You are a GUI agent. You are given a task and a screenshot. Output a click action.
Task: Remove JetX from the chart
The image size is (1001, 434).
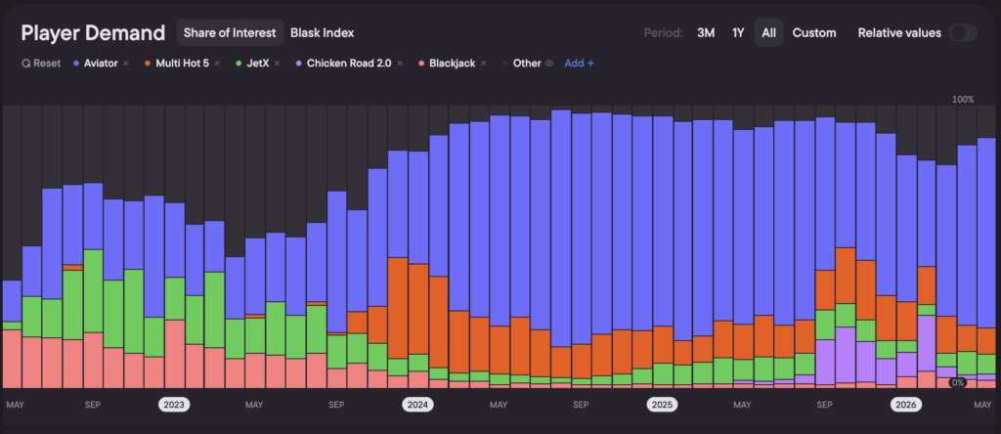[x=277, y=64]
